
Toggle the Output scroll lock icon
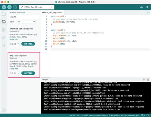(x=148, y=79)
